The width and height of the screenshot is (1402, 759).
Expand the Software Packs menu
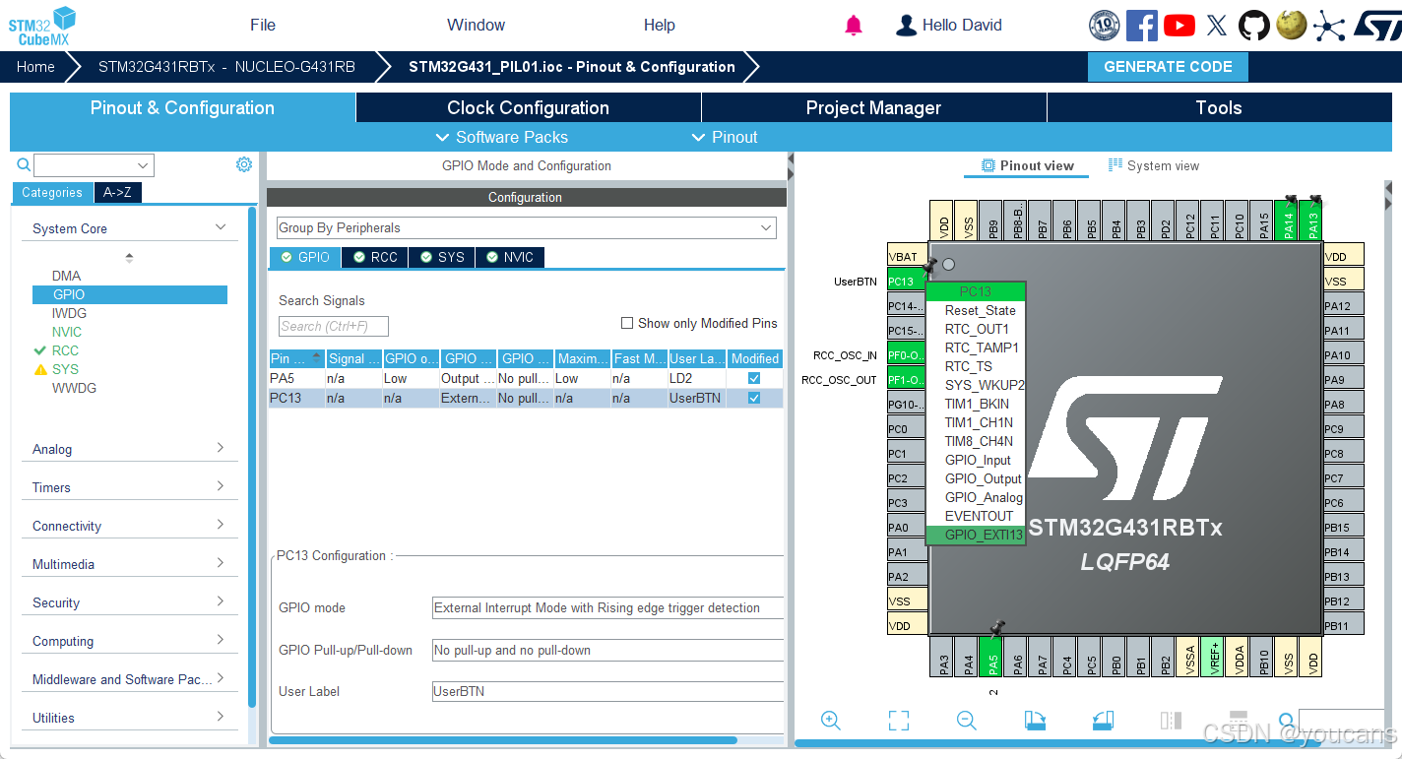[502, 137]
